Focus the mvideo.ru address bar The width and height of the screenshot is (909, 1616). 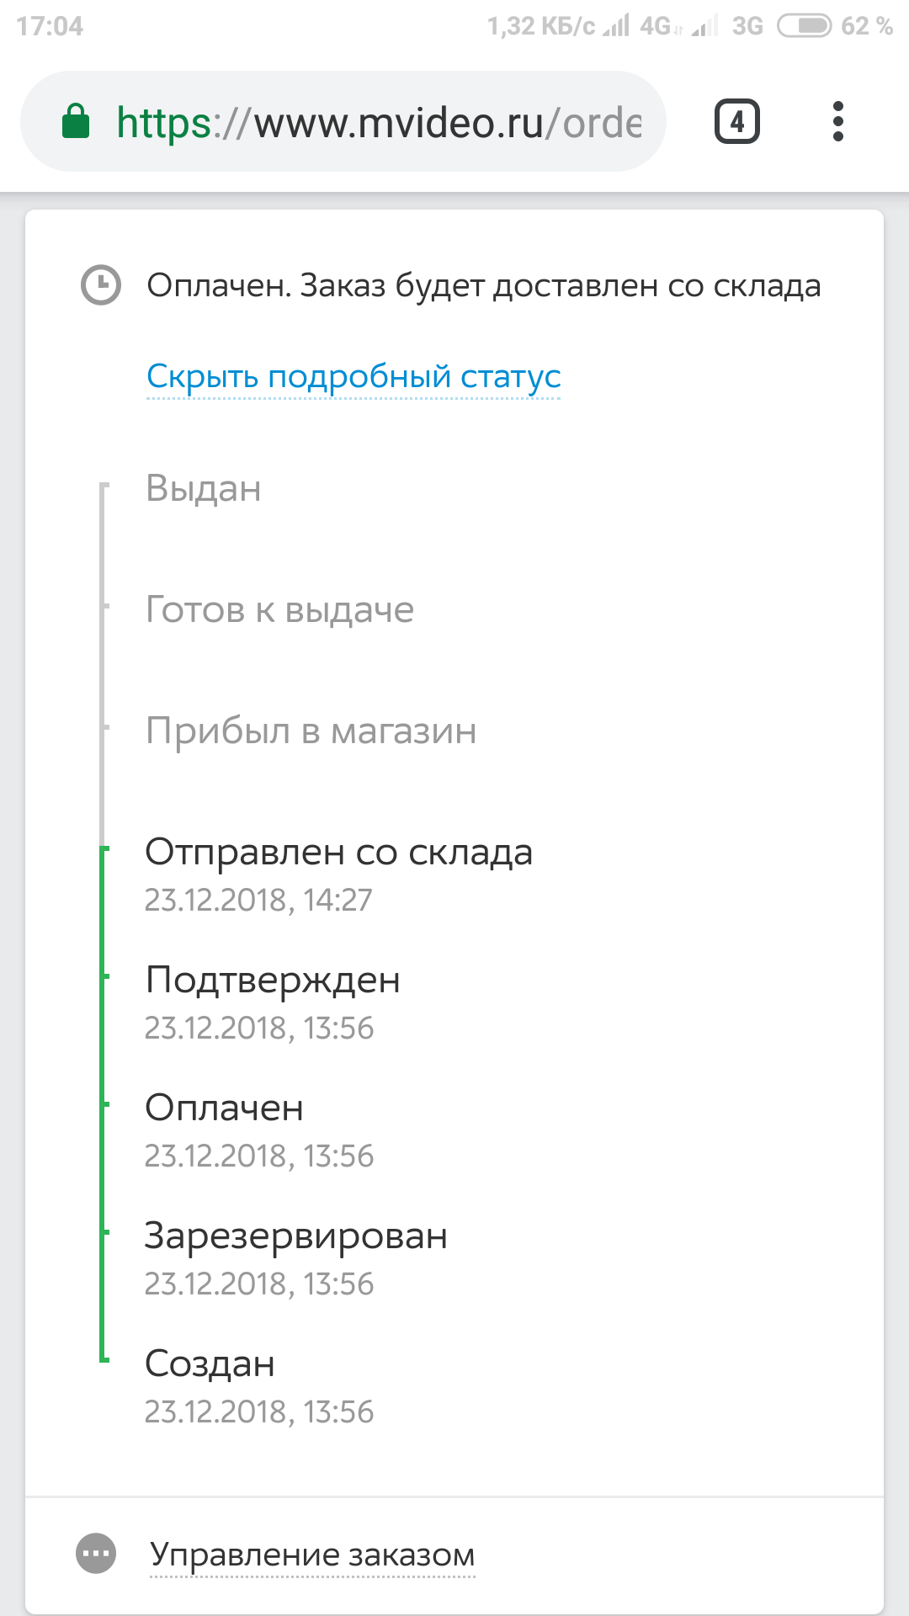click(x=379, y=123)
